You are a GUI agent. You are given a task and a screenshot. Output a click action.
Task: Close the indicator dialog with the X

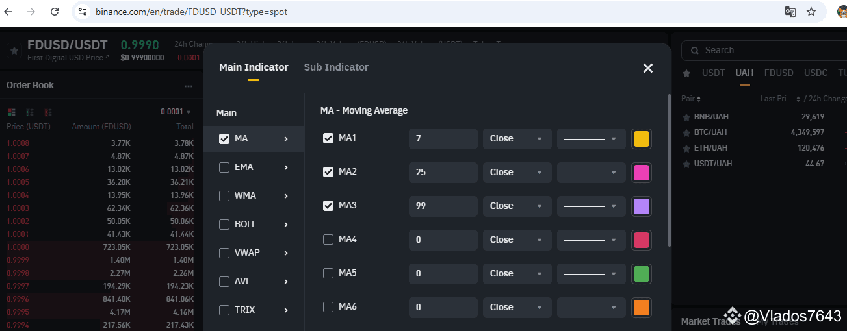tap(647, 68)
